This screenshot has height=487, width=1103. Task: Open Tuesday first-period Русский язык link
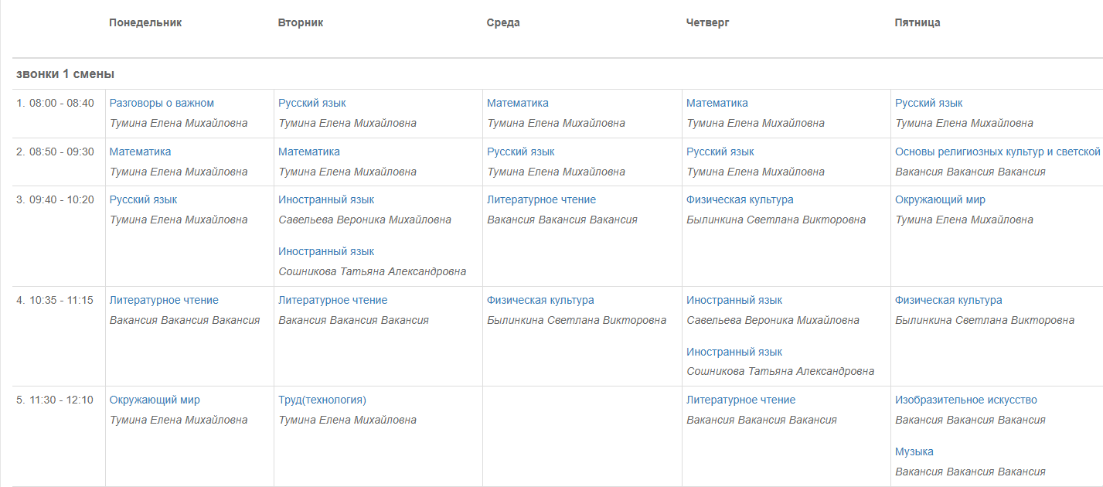312,103
